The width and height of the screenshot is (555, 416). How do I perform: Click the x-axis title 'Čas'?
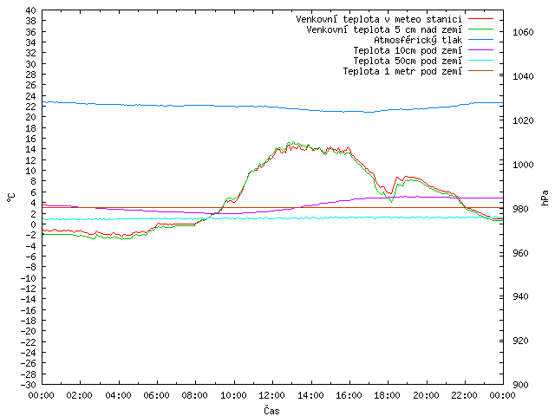271,410
